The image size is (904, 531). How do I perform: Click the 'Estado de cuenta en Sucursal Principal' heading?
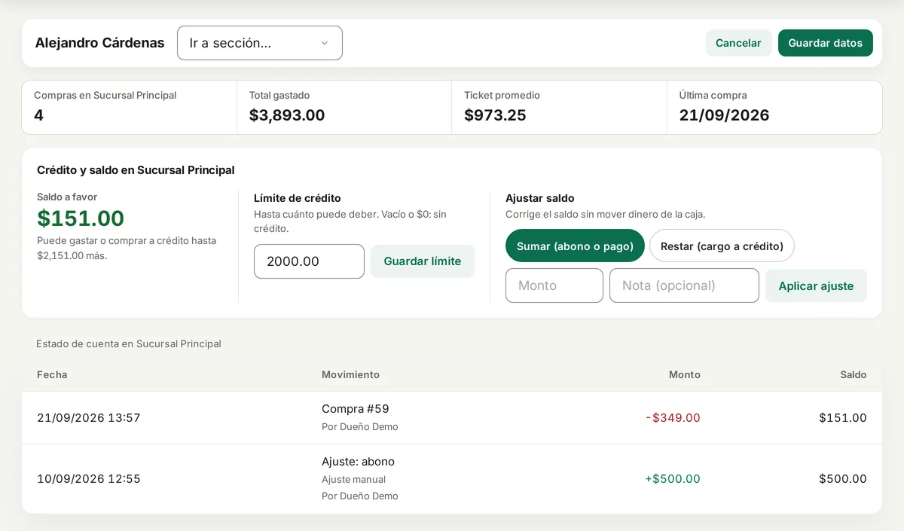click(x=129, y=344)
